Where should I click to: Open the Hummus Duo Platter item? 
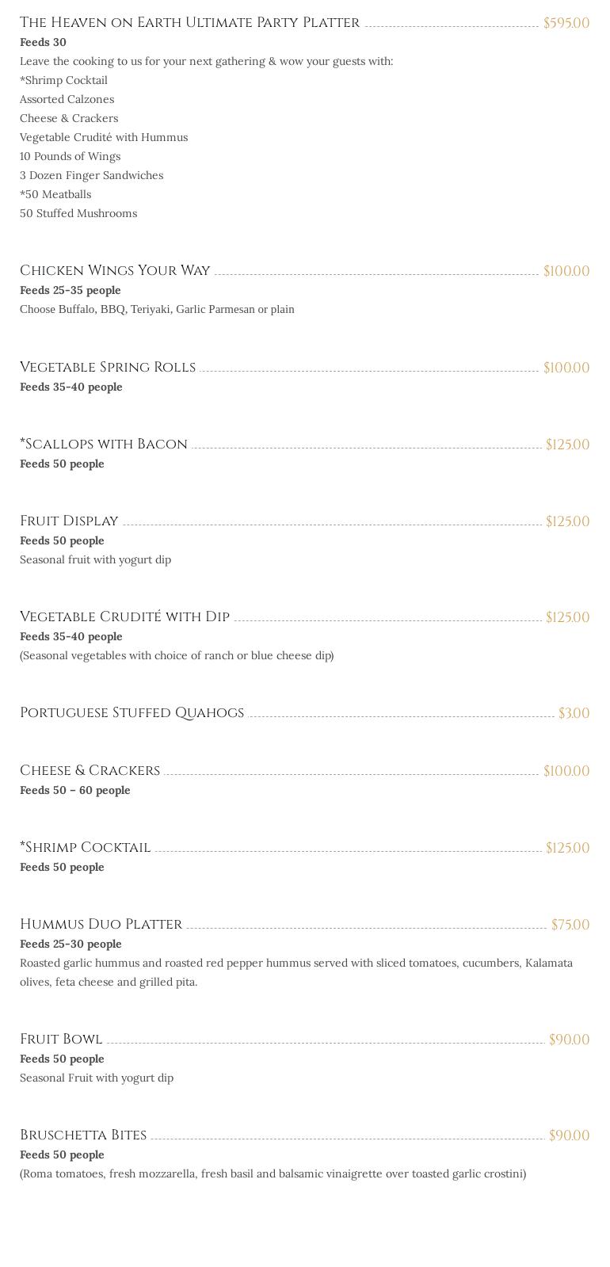(101, 925)
